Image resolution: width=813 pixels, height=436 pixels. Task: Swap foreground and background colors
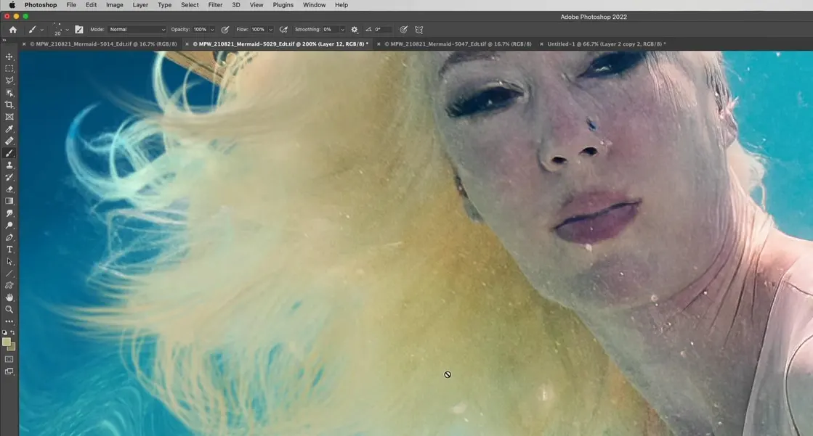click(13, 332)
